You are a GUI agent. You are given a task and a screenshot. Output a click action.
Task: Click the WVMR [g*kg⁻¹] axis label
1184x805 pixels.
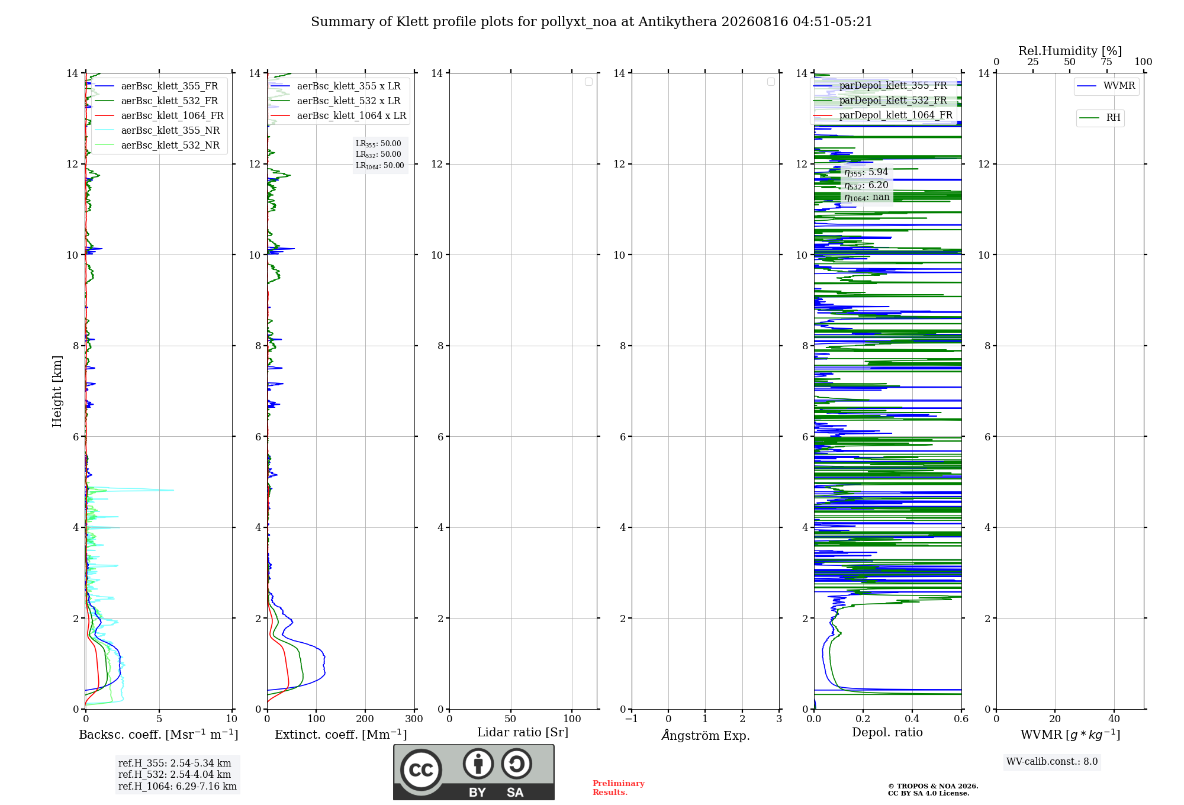coord(1070,735)
